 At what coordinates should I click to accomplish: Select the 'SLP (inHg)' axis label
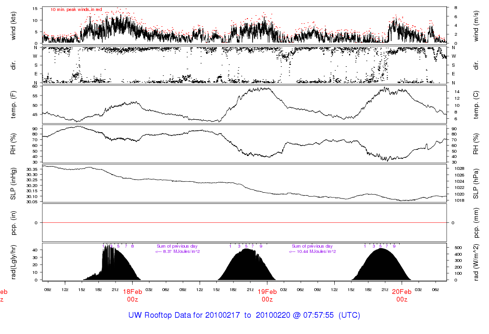14,184
